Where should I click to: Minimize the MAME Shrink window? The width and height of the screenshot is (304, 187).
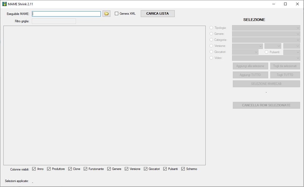(x=274, y=4)
